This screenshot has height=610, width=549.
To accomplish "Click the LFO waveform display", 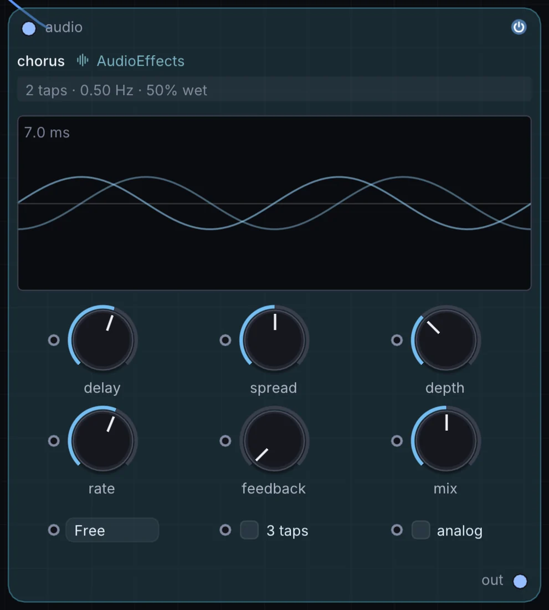I will [274, 202].
